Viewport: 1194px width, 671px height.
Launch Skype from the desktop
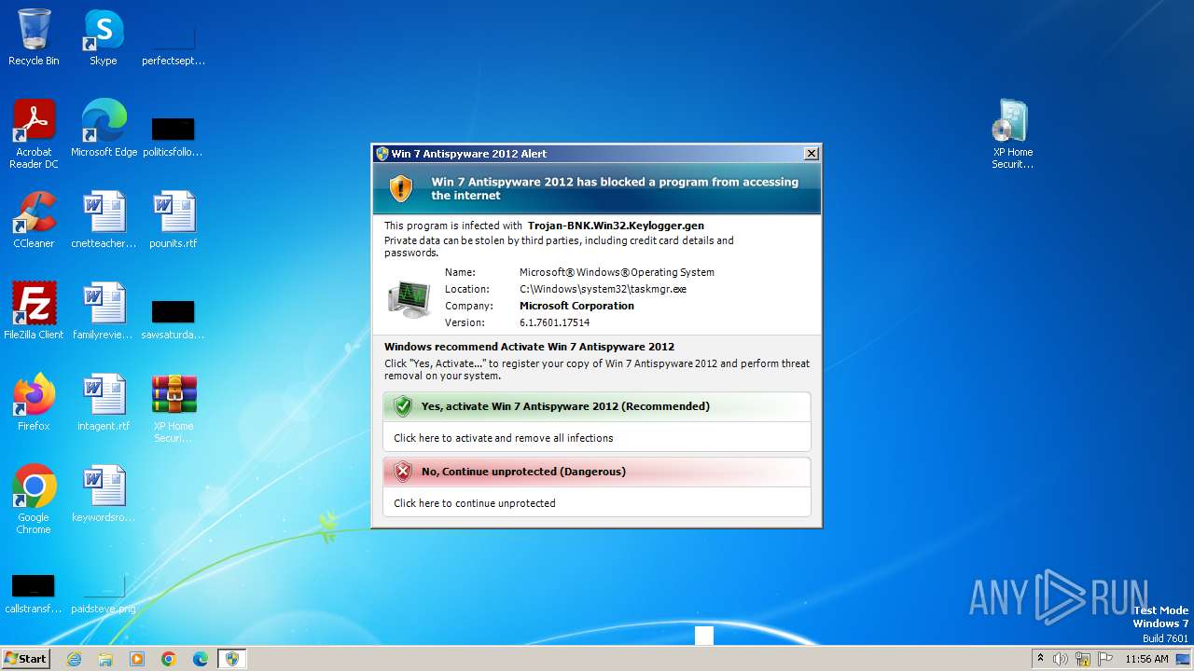(104, 37)
